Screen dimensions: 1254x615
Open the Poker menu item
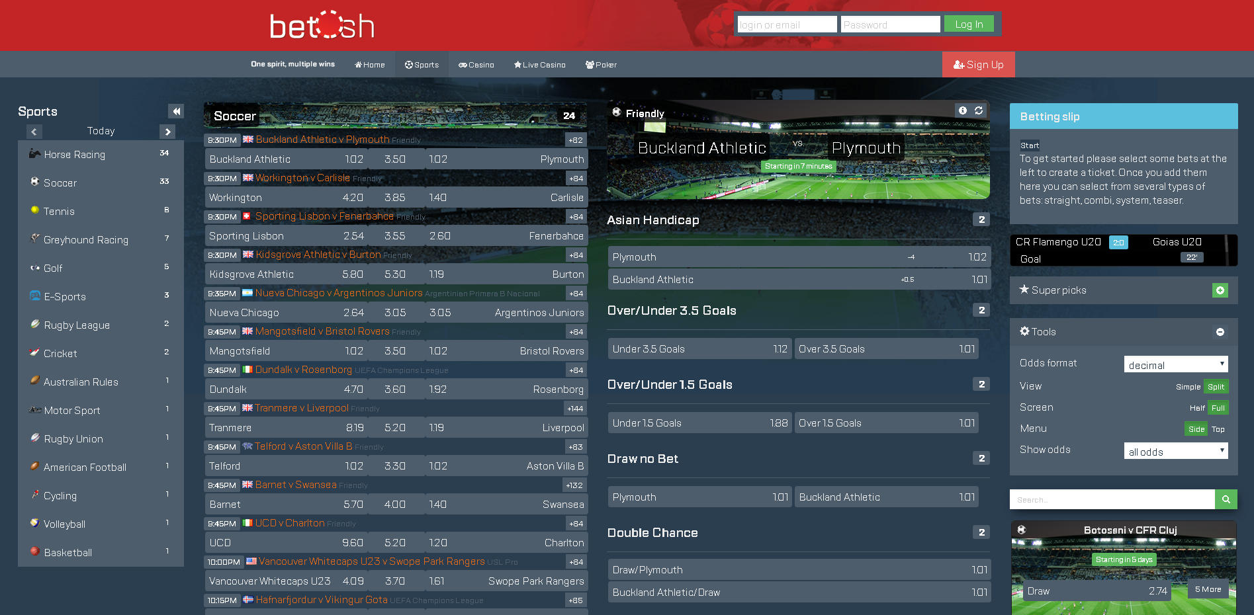[x=601, y=65]
